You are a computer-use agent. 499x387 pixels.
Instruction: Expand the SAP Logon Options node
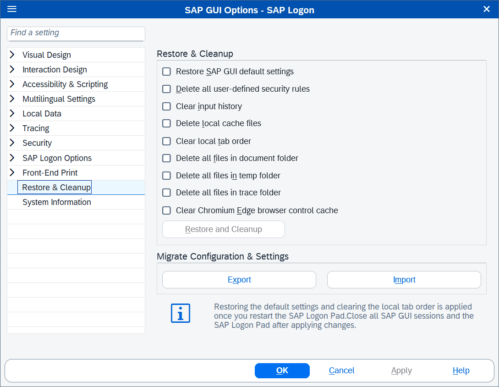[12, 158]
